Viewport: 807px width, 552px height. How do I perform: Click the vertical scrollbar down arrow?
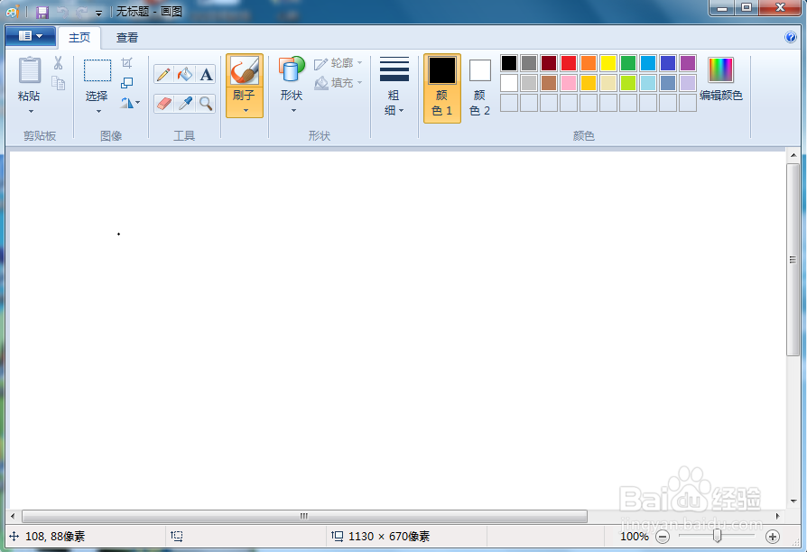[793, 501]
